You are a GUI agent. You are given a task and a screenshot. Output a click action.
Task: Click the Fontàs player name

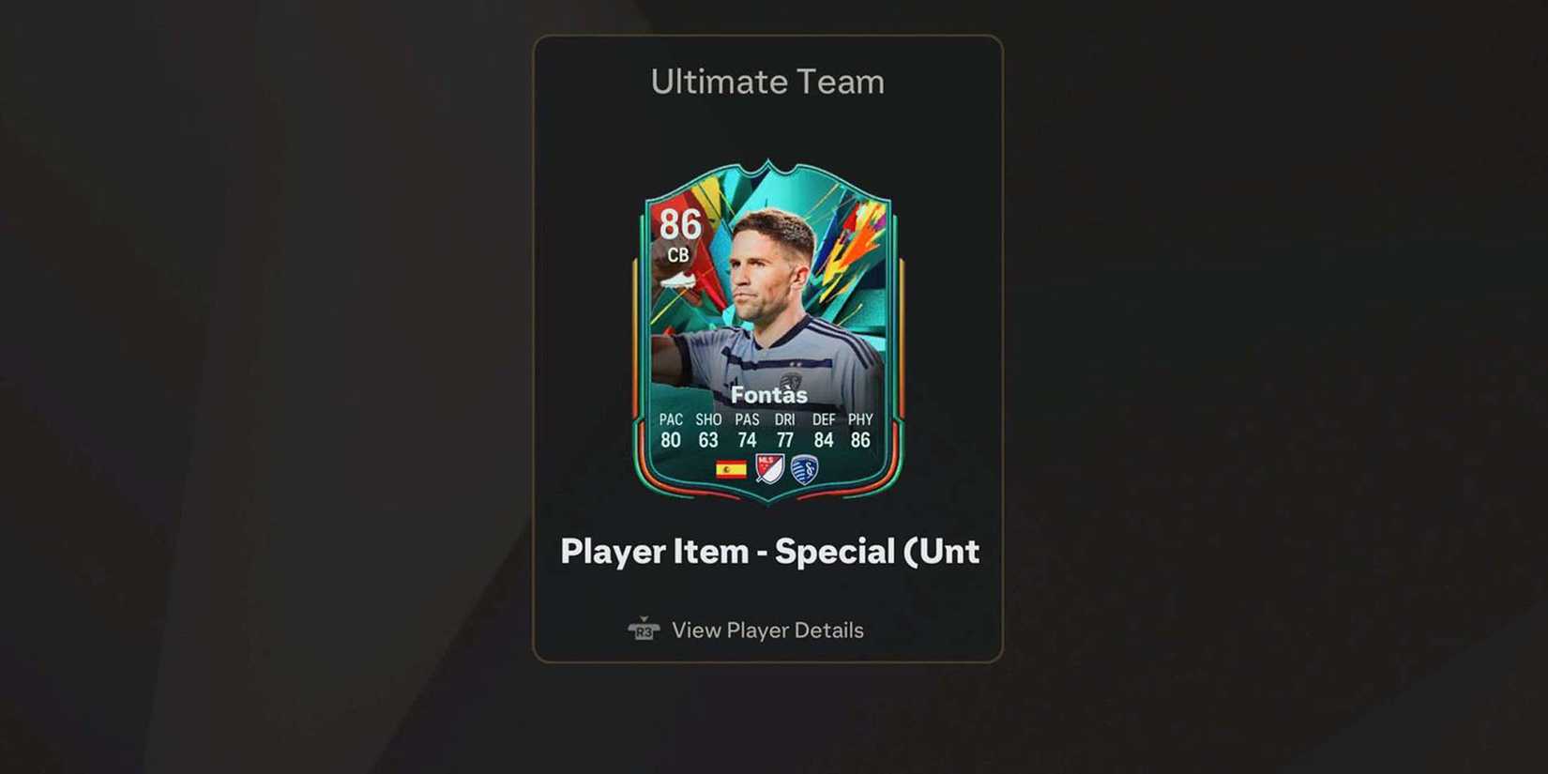coord(768,395)
